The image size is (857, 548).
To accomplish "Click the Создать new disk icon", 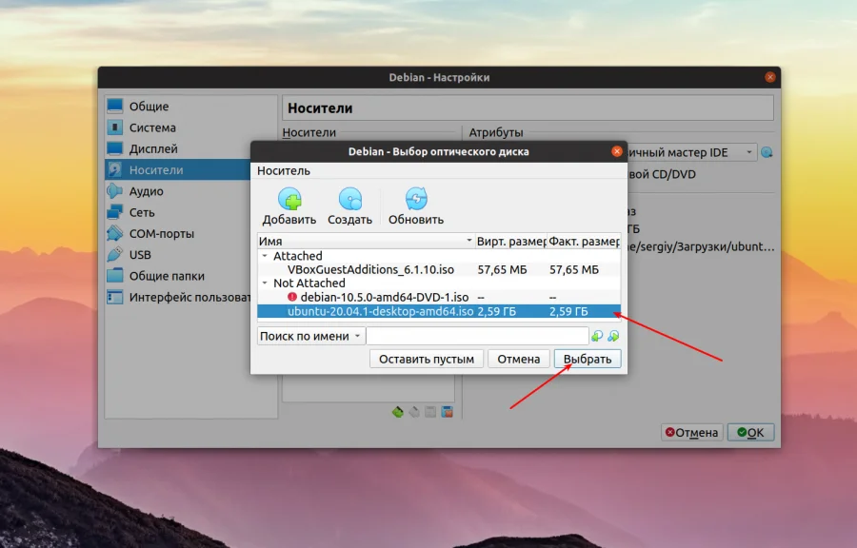I will coord(349,203).
